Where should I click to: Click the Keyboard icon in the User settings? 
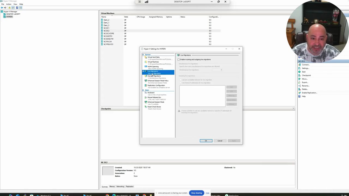[x=146, y=93]
